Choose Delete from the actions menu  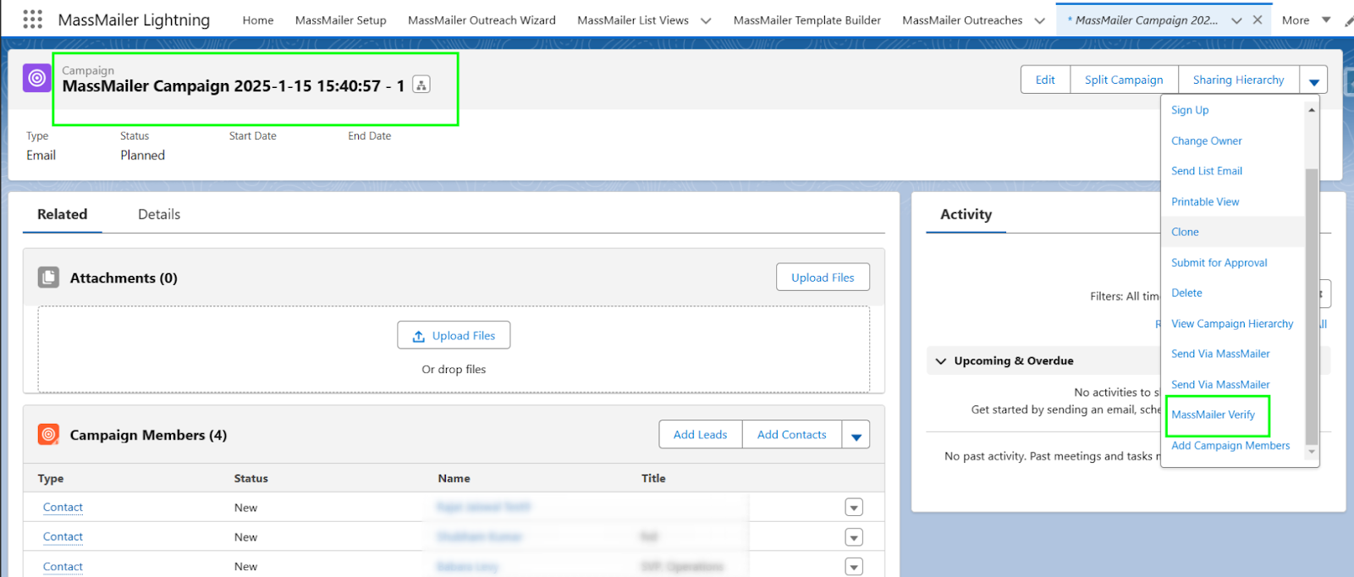1186,293
